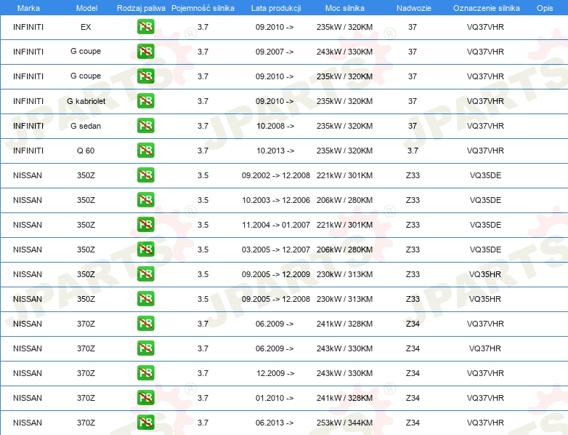
Task: Select the VQ37HR engine code cell
Action: pos(485,348)
